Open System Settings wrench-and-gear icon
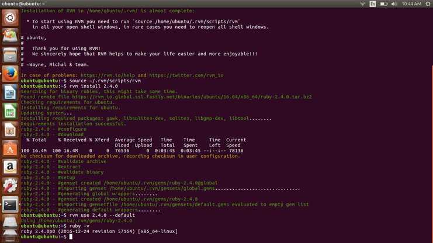The image size is (433, 243). 10,186
